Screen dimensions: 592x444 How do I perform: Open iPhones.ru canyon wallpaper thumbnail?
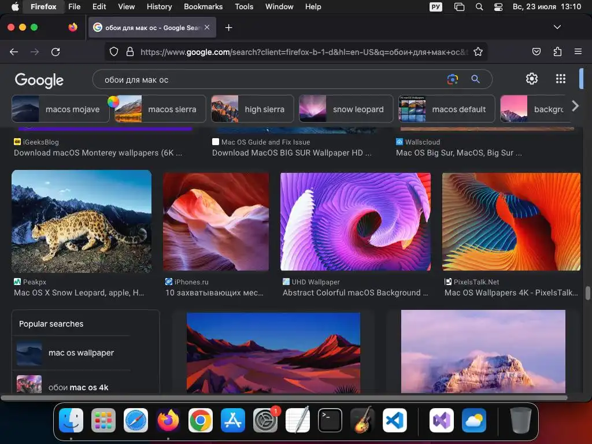216,221
